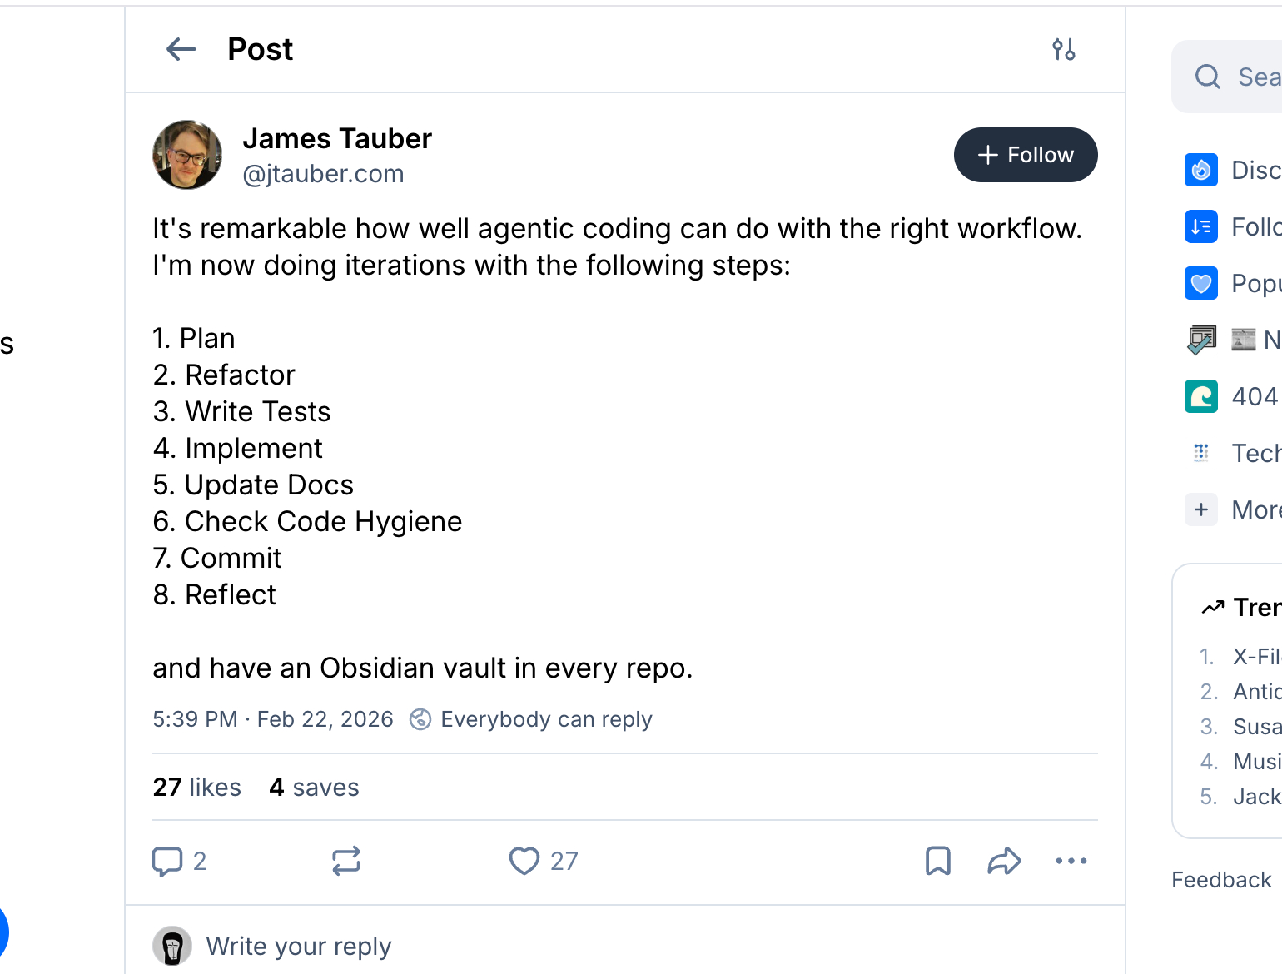Open the Discover feed flame icon
The image size is (1282, 974).
(1201, 170)
